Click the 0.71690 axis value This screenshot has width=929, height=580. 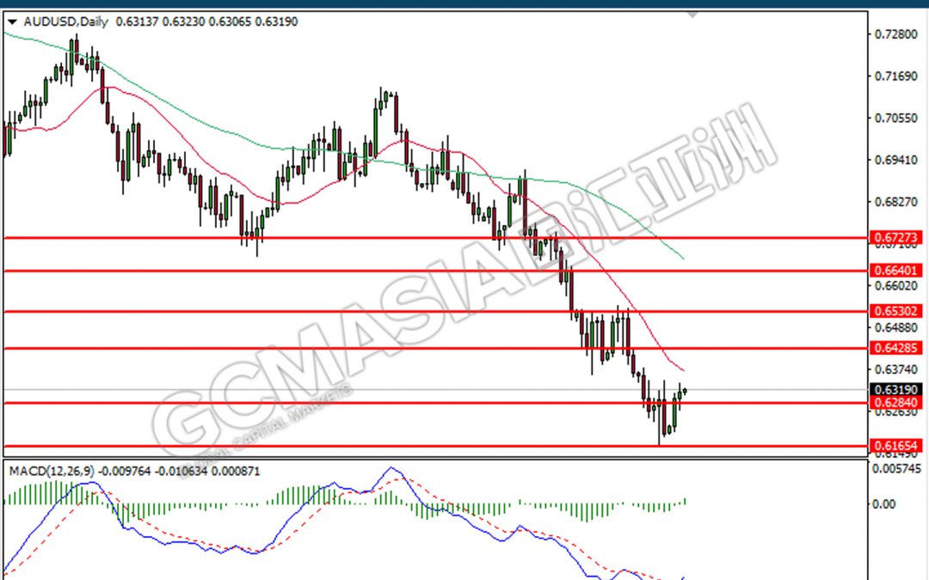(x=895, y=76)
